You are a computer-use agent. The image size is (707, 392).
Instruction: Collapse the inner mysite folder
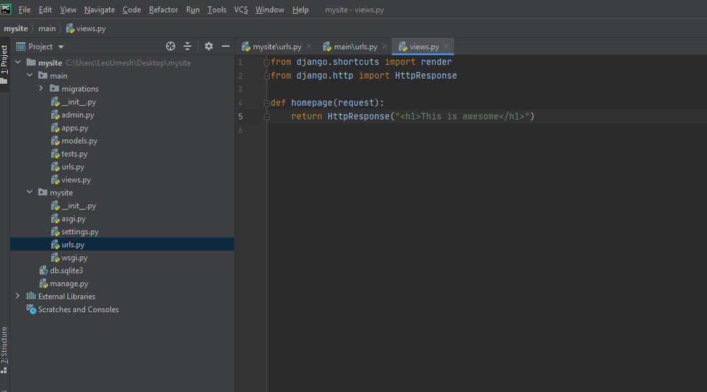(30, 193)
